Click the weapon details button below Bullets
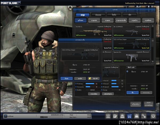This screenshot has width=160, height=125. coord(94,94)
